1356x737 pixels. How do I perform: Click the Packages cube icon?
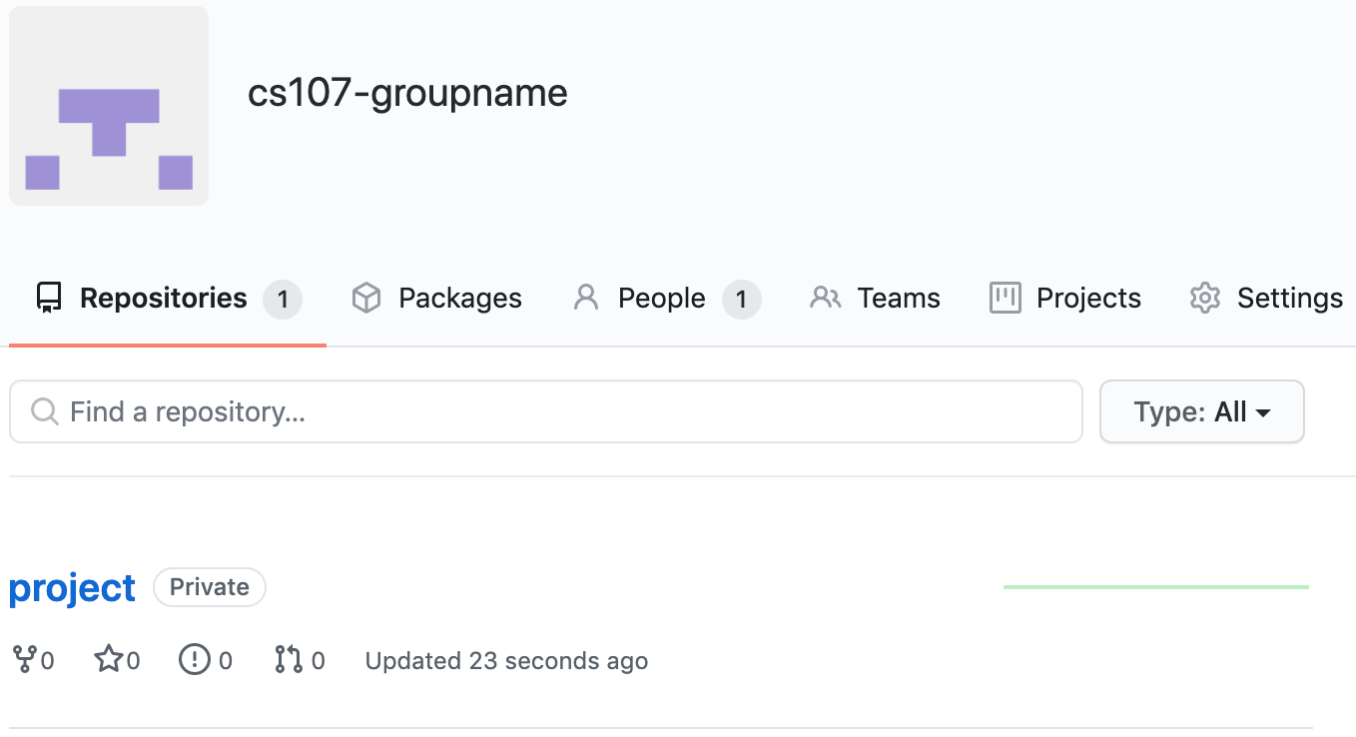[x=366, y=299]
